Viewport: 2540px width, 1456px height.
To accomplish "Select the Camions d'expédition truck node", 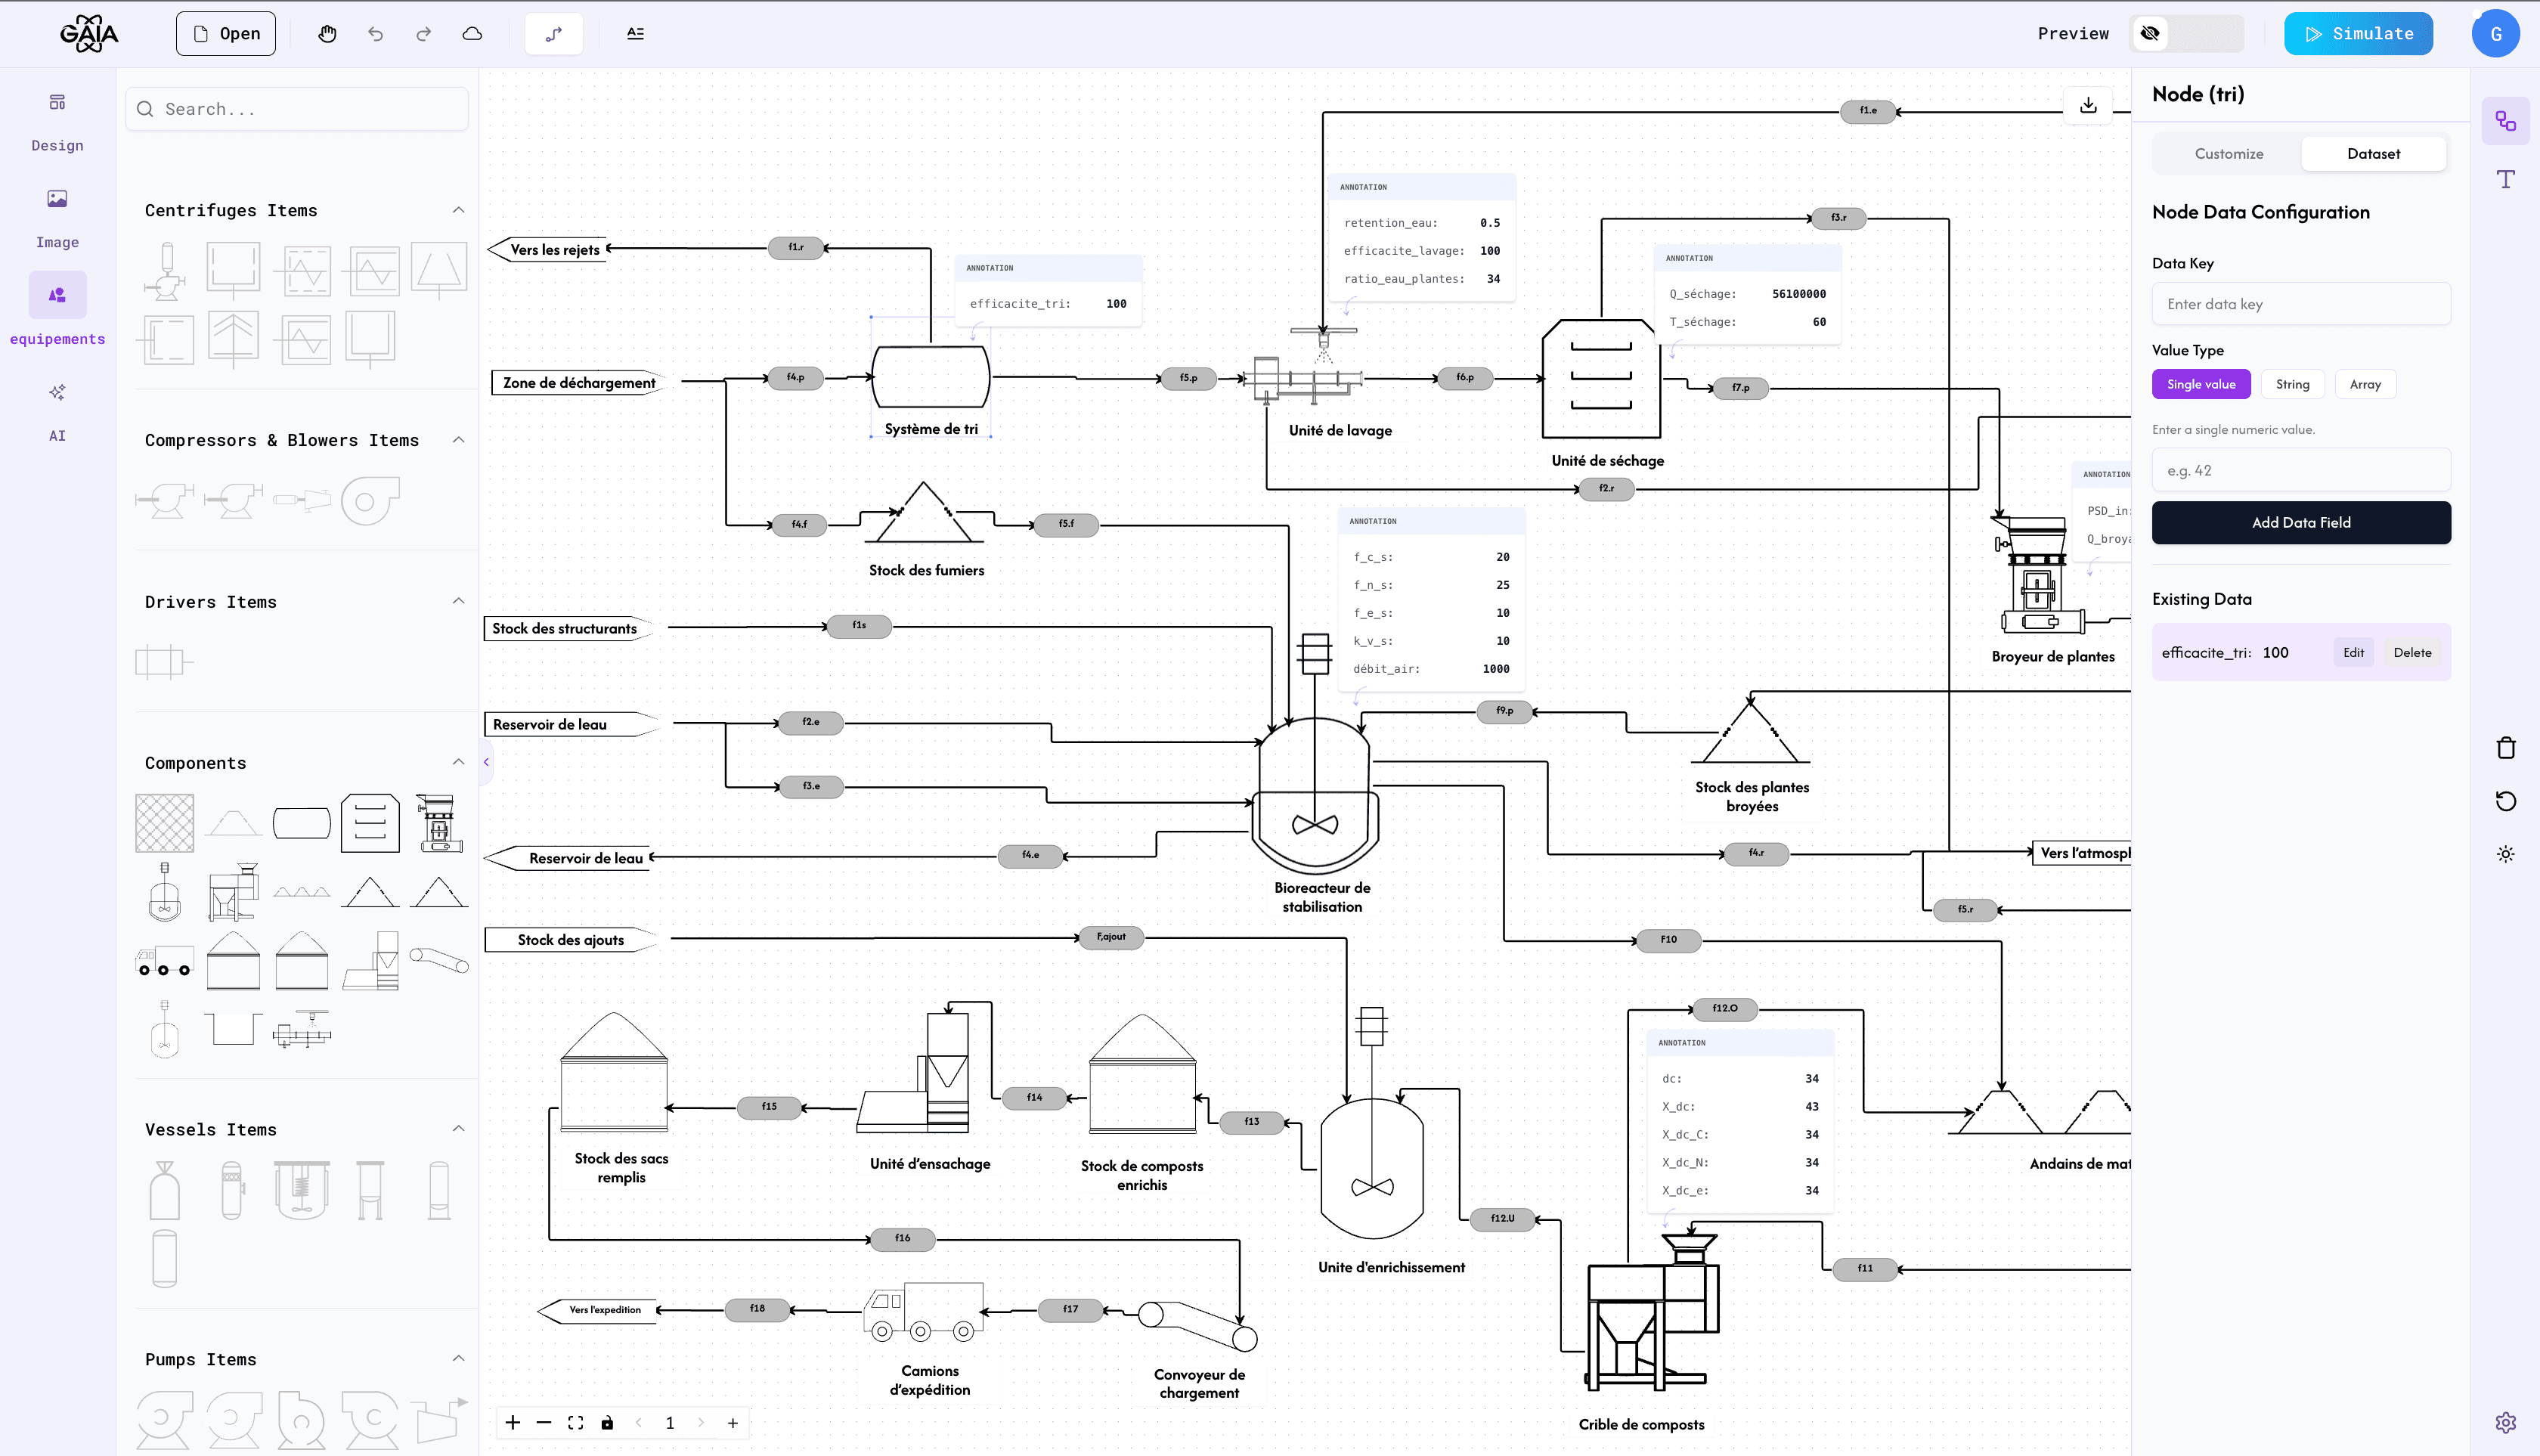I will click(924, 1312).
